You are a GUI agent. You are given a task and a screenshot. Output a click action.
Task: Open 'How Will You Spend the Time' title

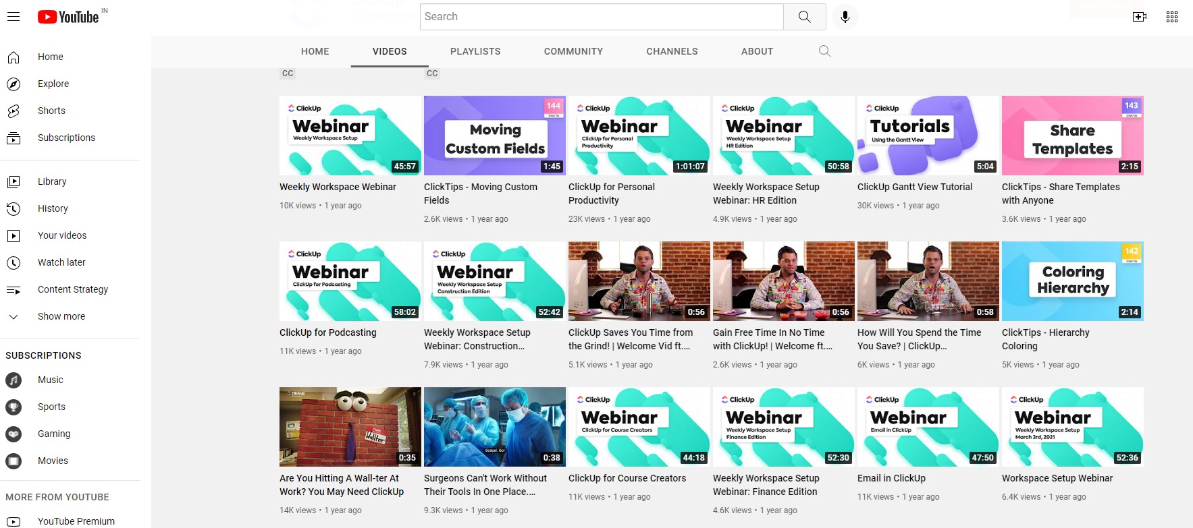pyautogui.click(x=920, y=339)
